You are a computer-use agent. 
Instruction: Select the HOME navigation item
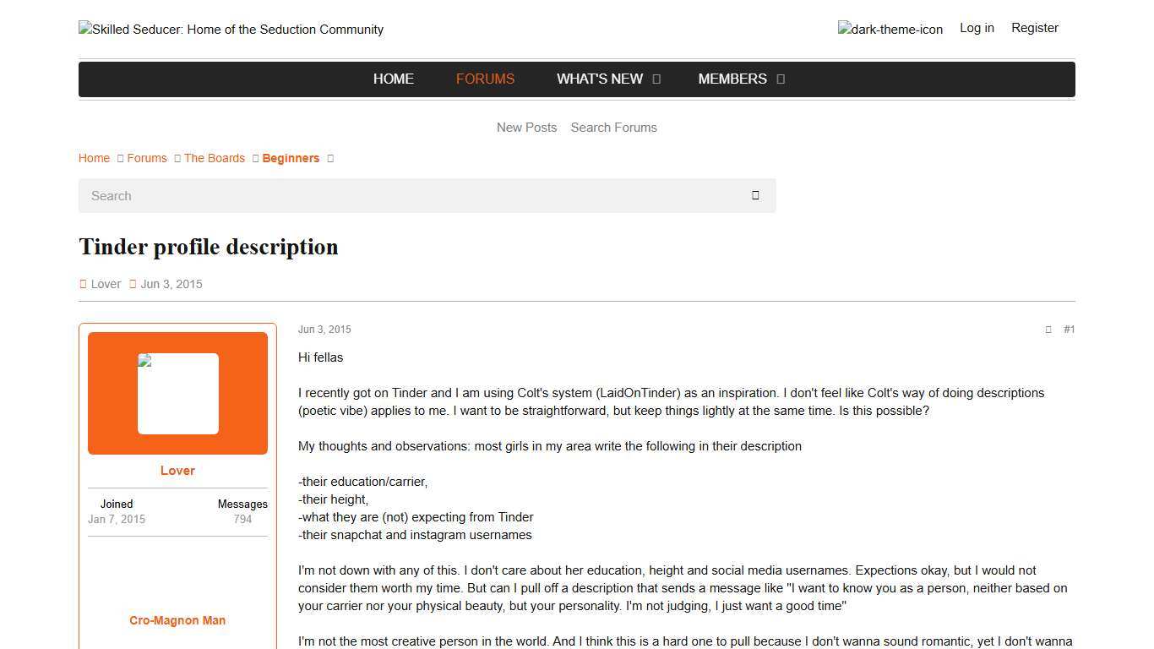(x=393, y=79)
